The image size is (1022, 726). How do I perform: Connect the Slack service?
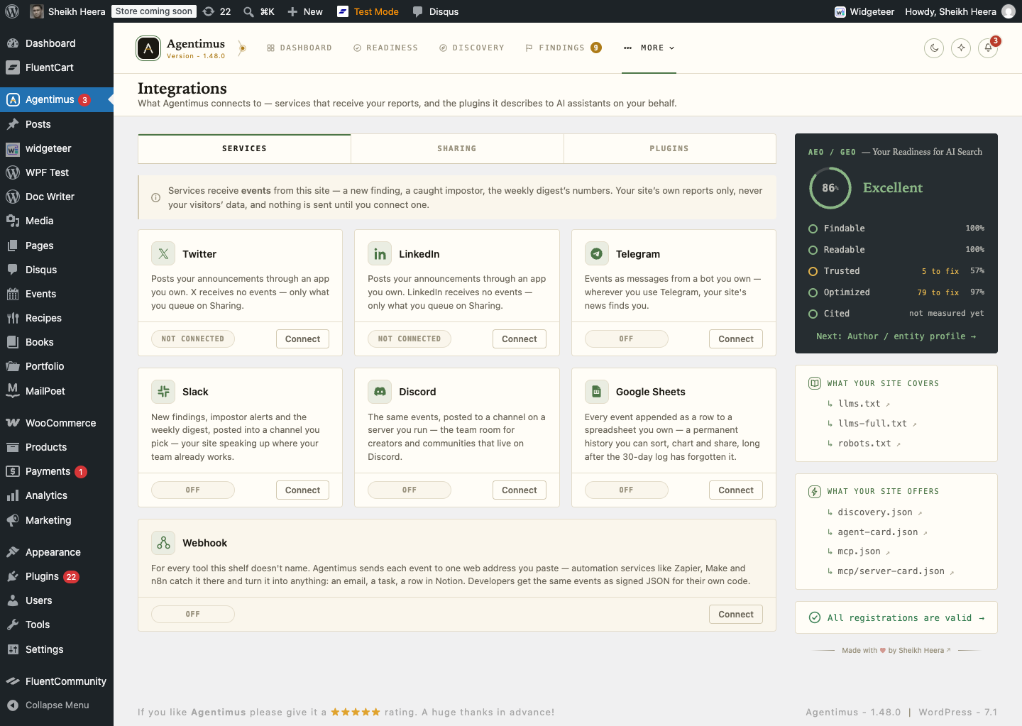302,490
